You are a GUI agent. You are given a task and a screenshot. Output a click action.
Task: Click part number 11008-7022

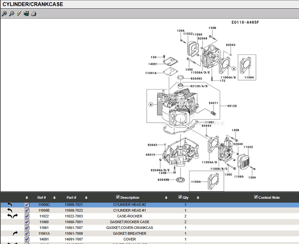[x=74, y=211]
